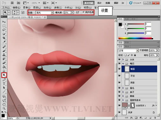Select the Lasso tool
The width and height of the screenshot is (161, 120).
click(4, 30)
